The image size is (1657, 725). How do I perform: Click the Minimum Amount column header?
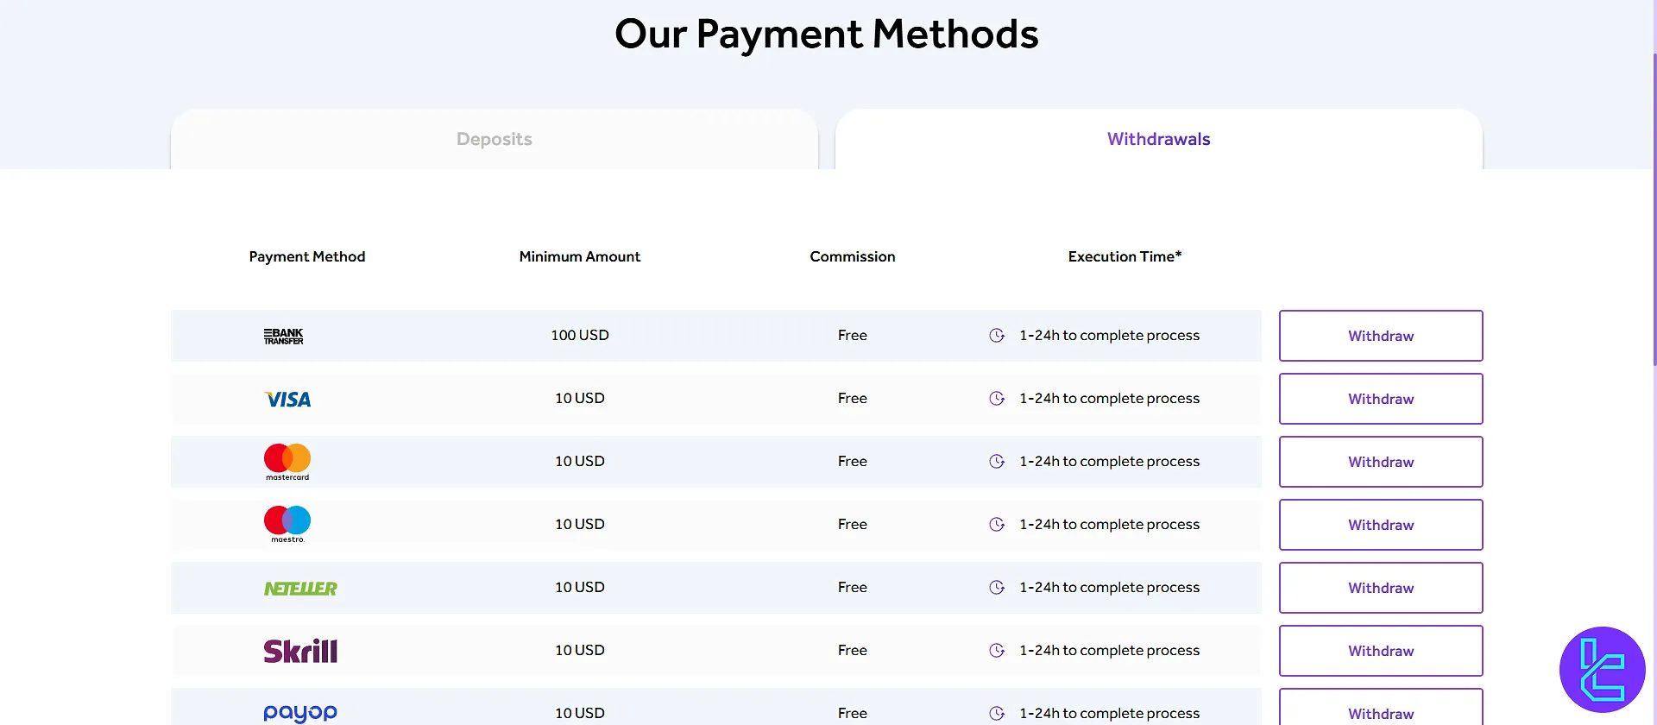[x=580, y=256]
